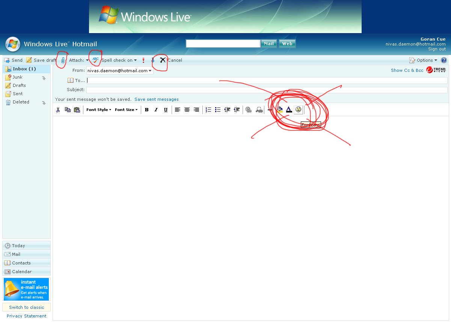The width and height of the screenshot is (451, 322).
Task: Click the Windows Live orb logo
Action: [x=12, y=44]
